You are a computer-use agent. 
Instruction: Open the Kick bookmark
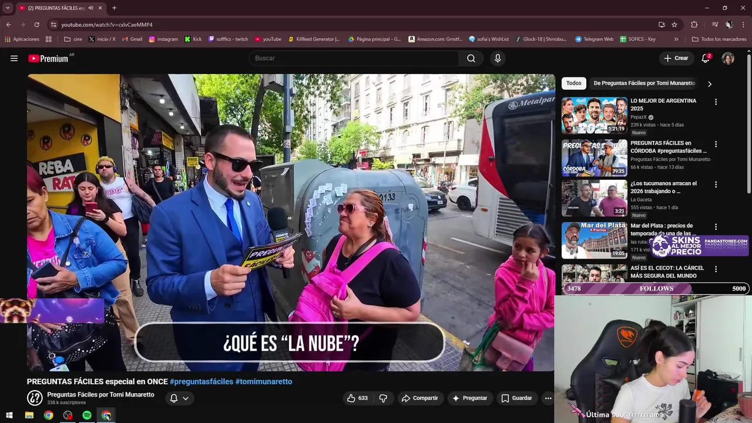point(193,39)
